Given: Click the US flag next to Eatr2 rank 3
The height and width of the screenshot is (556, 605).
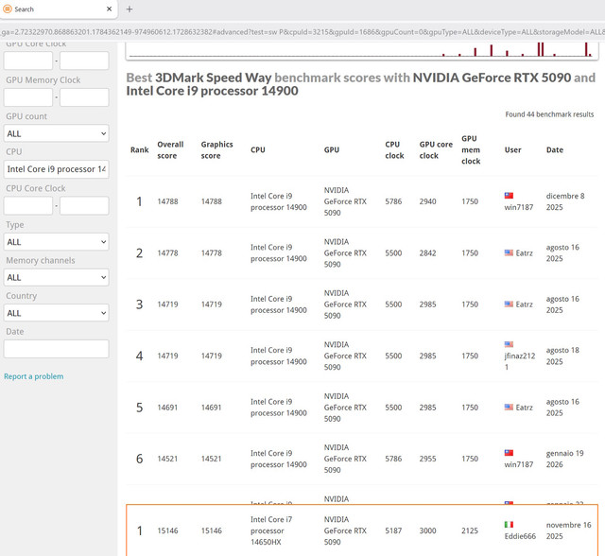Looking at the screenshot, I should click(509, 304).
